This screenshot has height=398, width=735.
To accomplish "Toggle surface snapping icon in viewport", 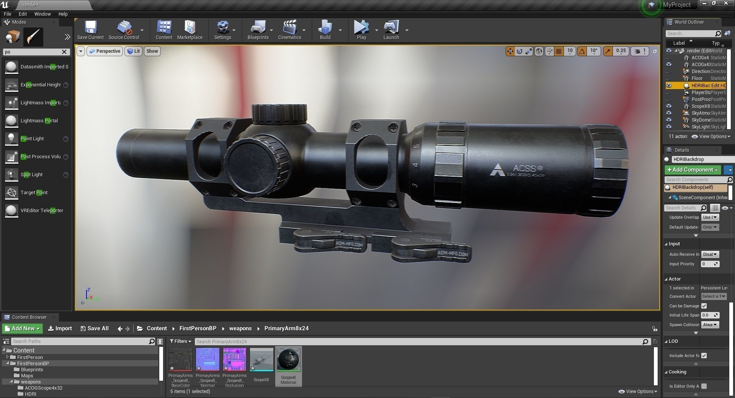I will (x=550, y=51).
